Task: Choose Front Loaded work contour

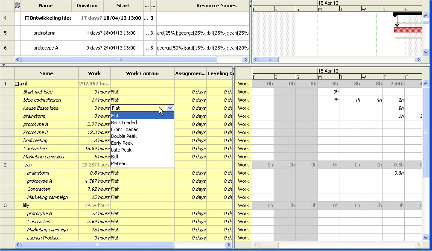Action: click(x=142, y=129)
